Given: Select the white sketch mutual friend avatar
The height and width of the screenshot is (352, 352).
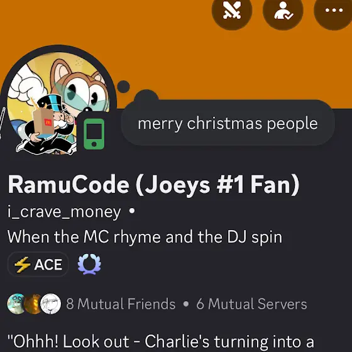Looking at the screenshot, I should (x=50, y=304).
